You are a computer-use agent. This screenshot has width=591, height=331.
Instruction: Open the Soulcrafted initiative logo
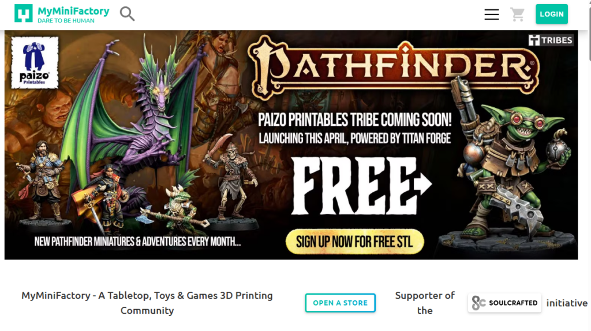[x=504, y=303]
